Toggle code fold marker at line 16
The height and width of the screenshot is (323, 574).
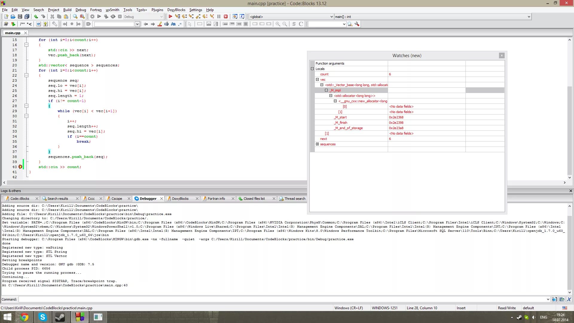(x=26, y=45)
